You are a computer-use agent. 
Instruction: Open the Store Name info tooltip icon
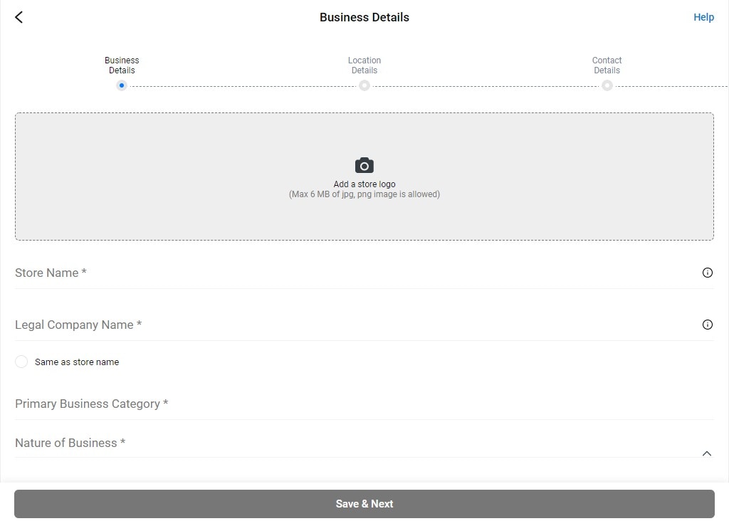click(x=707, y=273)
